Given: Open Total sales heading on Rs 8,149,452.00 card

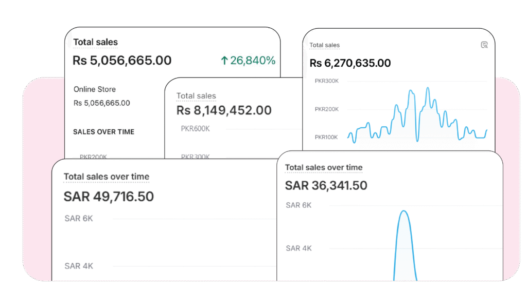Looking at the screenshot, I should [196, 96].
